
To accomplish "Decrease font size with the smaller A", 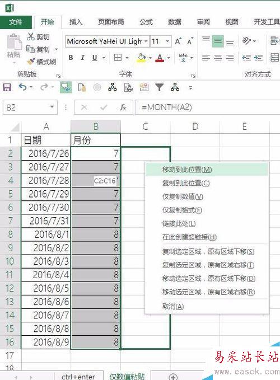I will click(190, 41).
